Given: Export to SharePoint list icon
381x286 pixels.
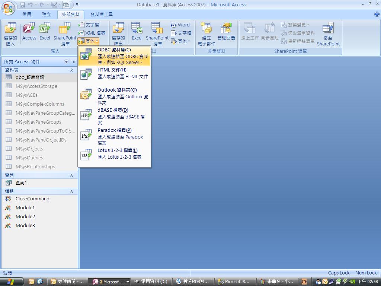Looking at the screenshot, I should [157, 34].
